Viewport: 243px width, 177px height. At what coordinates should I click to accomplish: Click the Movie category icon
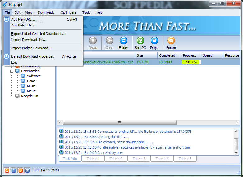pos(23,91)
